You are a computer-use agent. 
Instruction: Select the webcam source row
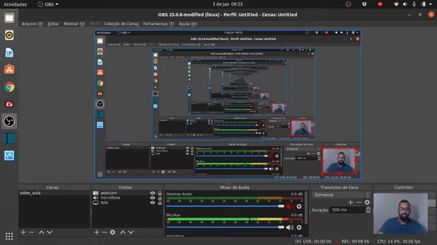[x=128, y=193]
